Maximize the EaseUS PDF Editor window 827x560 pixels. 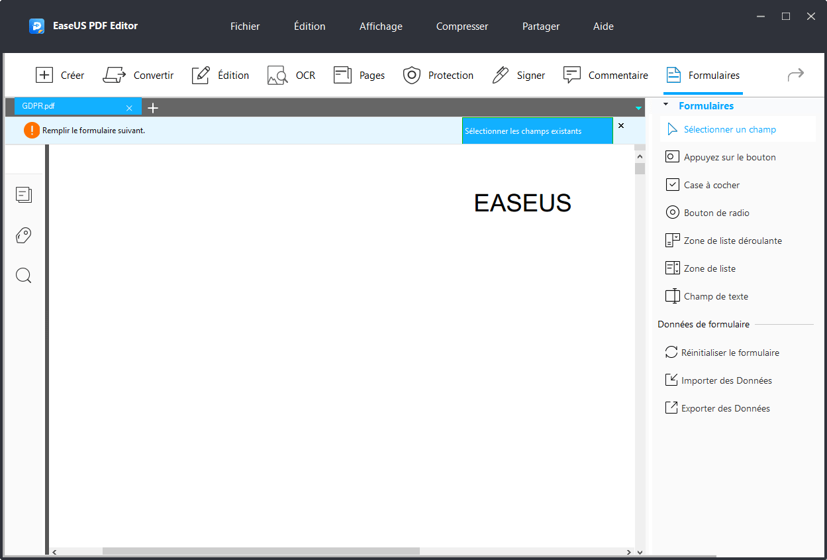click(786, 17)
